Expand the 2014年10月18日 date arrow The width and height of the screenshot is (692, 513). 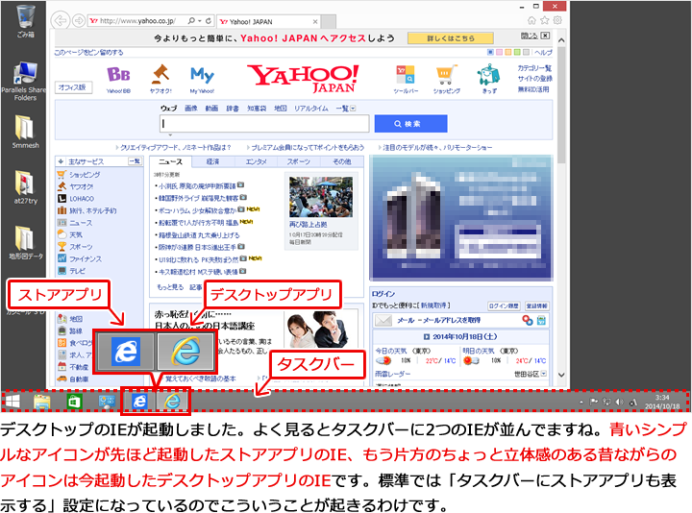(x=427, y=336)
